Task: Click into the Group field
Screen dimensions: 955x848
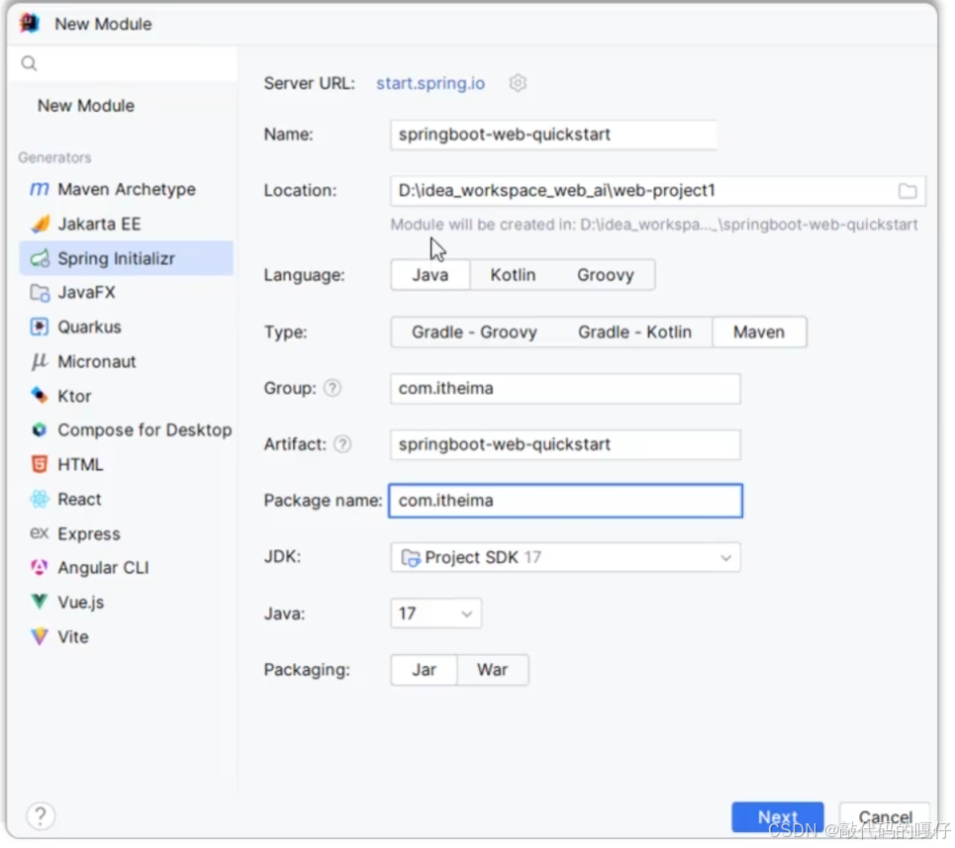Action: [x=565, y=389]
